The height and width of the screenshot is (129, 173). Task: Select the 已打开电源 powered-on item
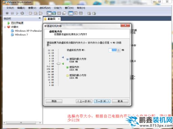pyautogui.click(x=17, y=23)
